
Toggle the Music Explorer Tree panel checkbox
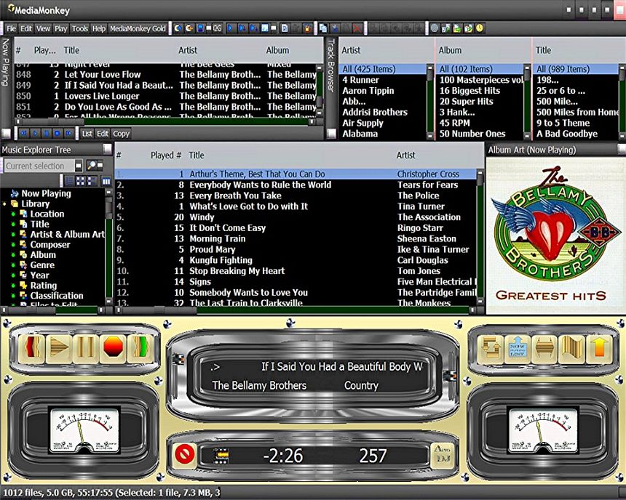[107, 149]
